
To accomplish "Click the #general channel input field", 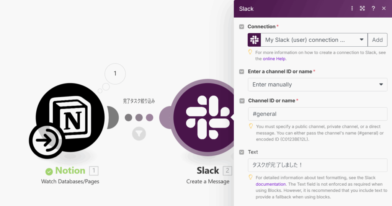I will pos(317,114).
